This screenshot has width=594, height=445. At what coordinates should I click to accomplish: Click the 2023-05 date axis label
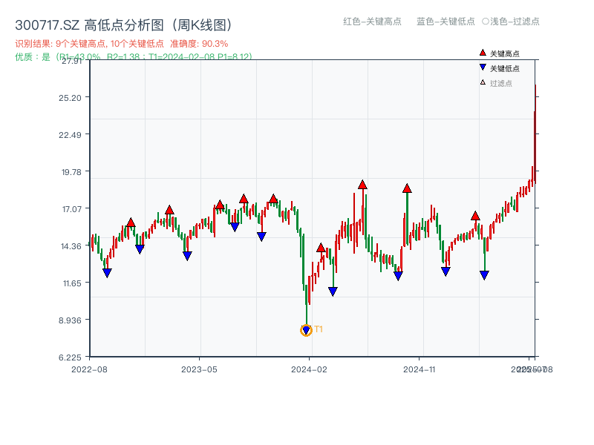coord(199,369)
